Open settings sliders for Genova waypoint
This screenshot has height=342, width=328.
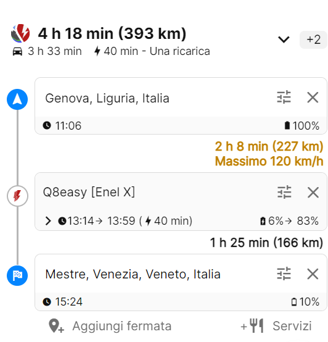pos(284,97)
